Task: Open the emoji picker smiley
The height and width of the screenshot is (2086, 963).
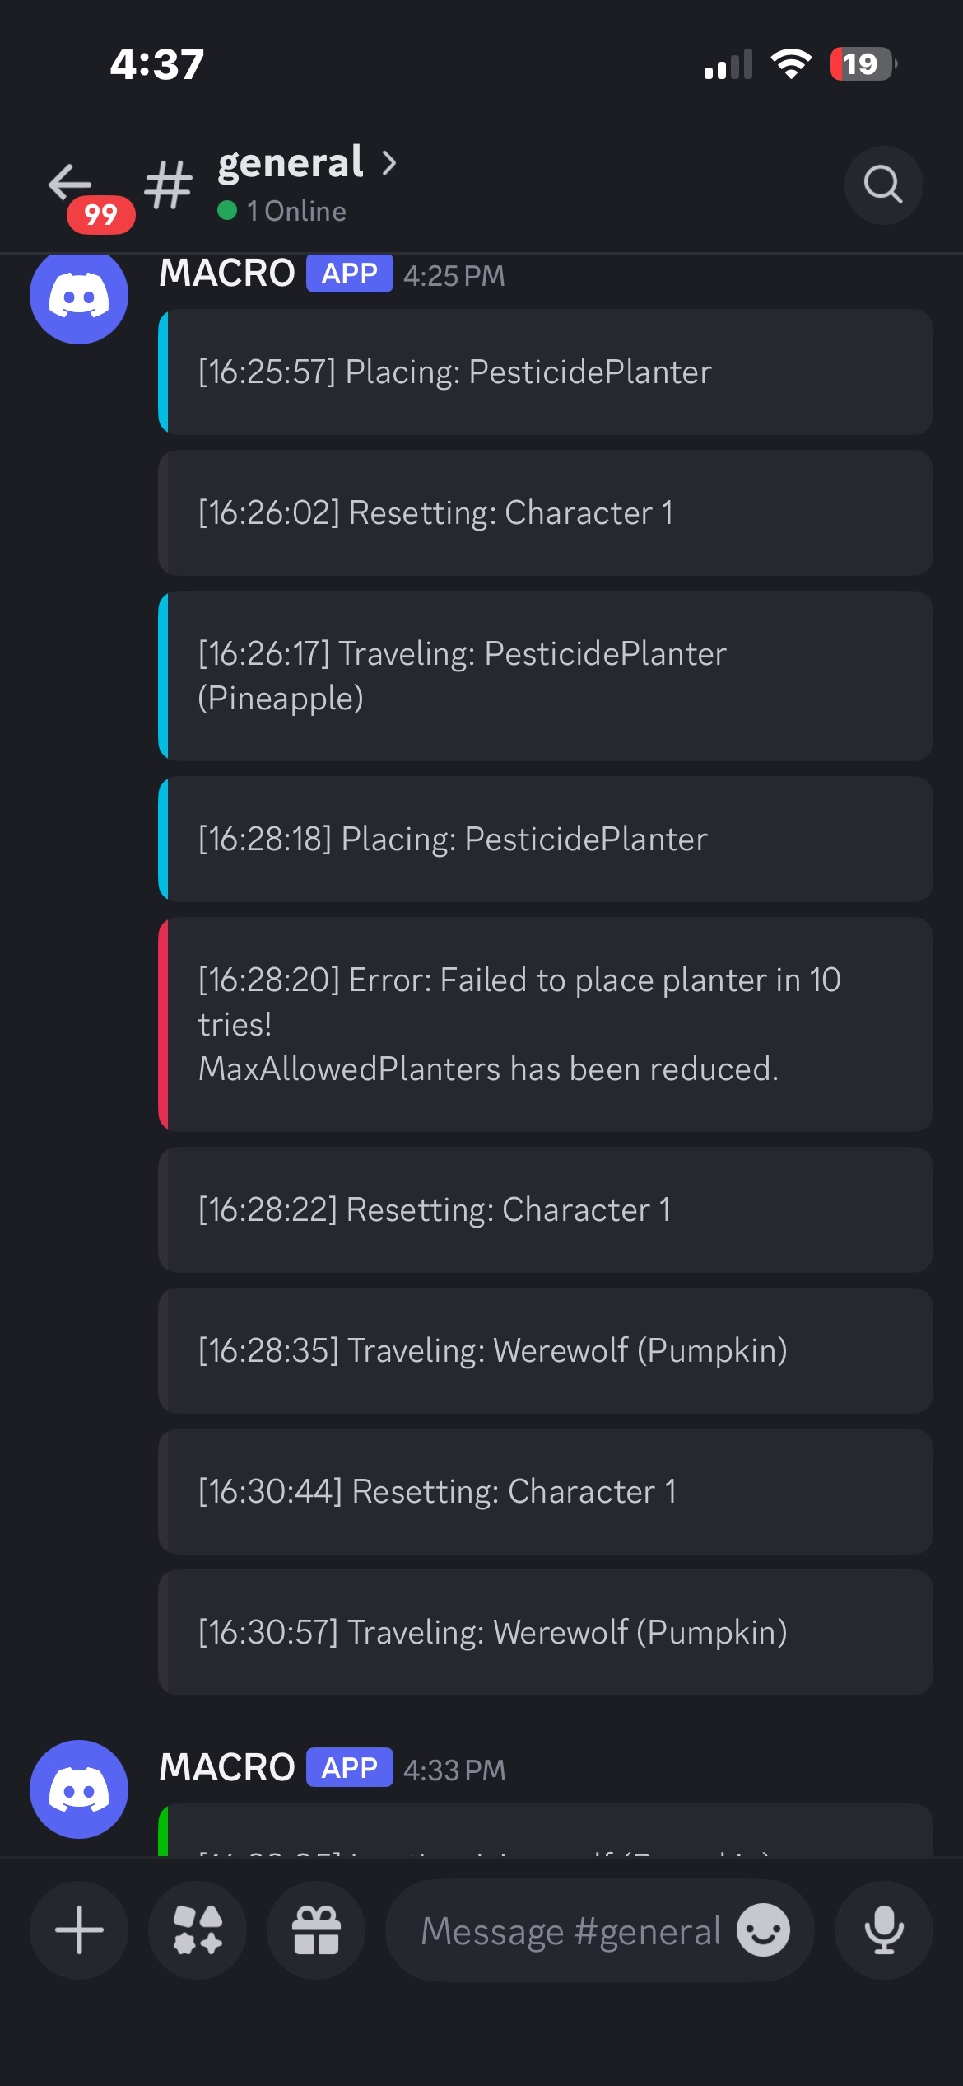Action: point(763,1929)
